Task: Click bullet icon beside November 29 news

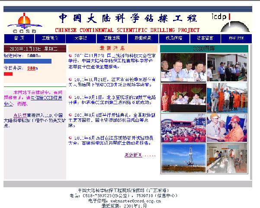Action: [x=70, y=55]
